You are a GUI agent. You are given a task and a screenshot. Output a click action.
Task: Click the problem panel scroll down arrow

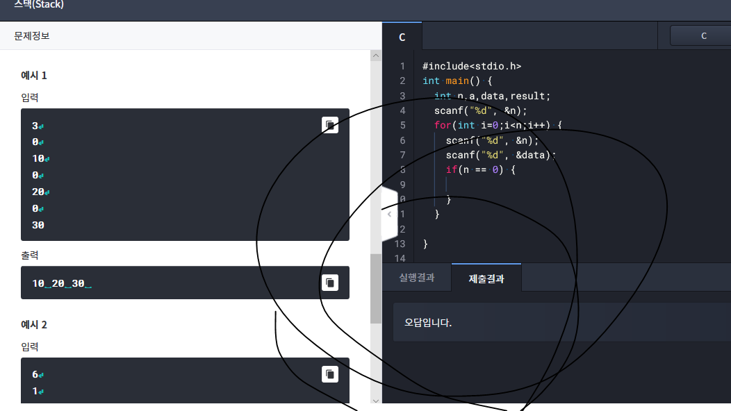376,401
